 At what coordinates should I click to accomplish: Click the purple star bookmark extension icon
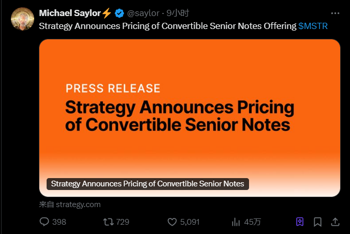click(x=300, y=222)
